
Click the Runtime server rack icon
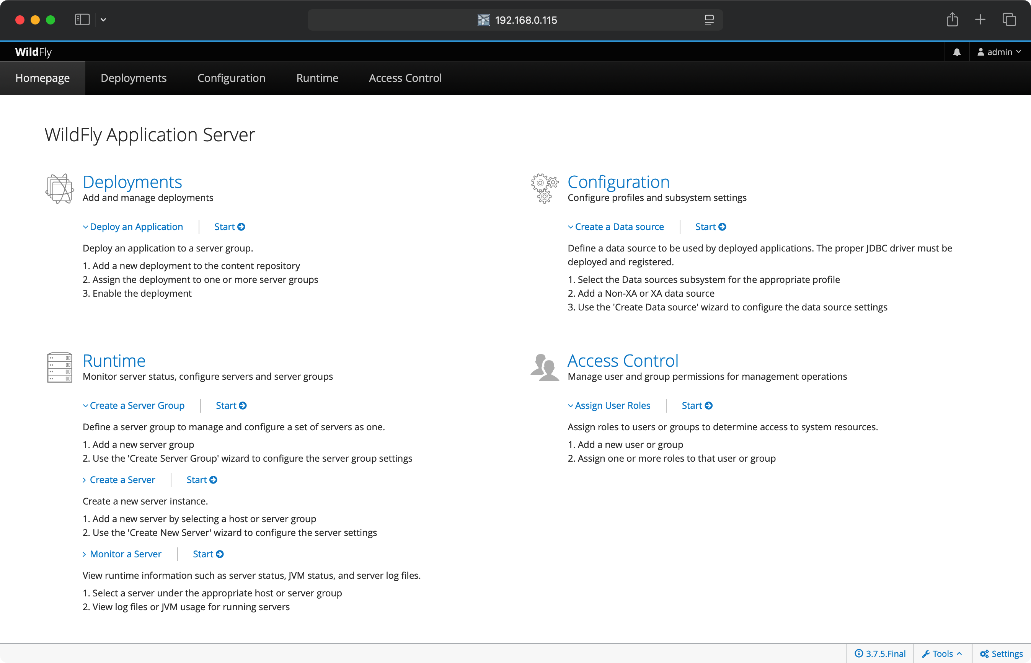coord(59,367)
